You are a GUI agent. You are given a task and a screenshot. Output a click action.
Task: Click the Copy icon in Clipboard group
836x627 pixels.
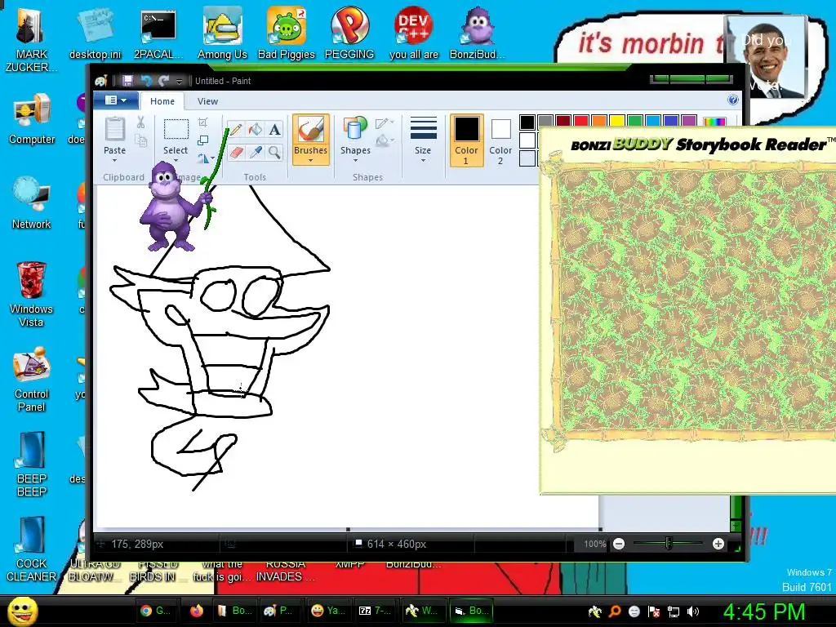coord(140,140)
